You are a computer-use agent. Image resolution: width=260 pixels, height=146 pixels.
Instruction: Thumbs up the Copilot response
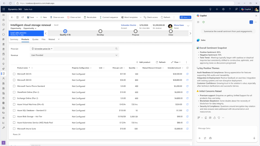214,118
